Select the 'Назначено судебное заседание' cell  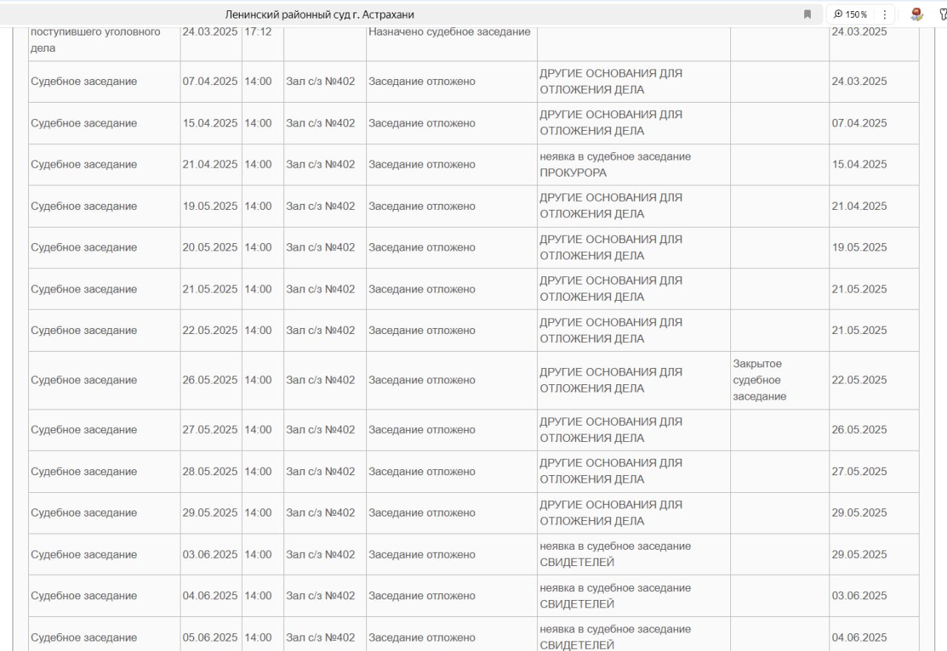tap(449, 32)
